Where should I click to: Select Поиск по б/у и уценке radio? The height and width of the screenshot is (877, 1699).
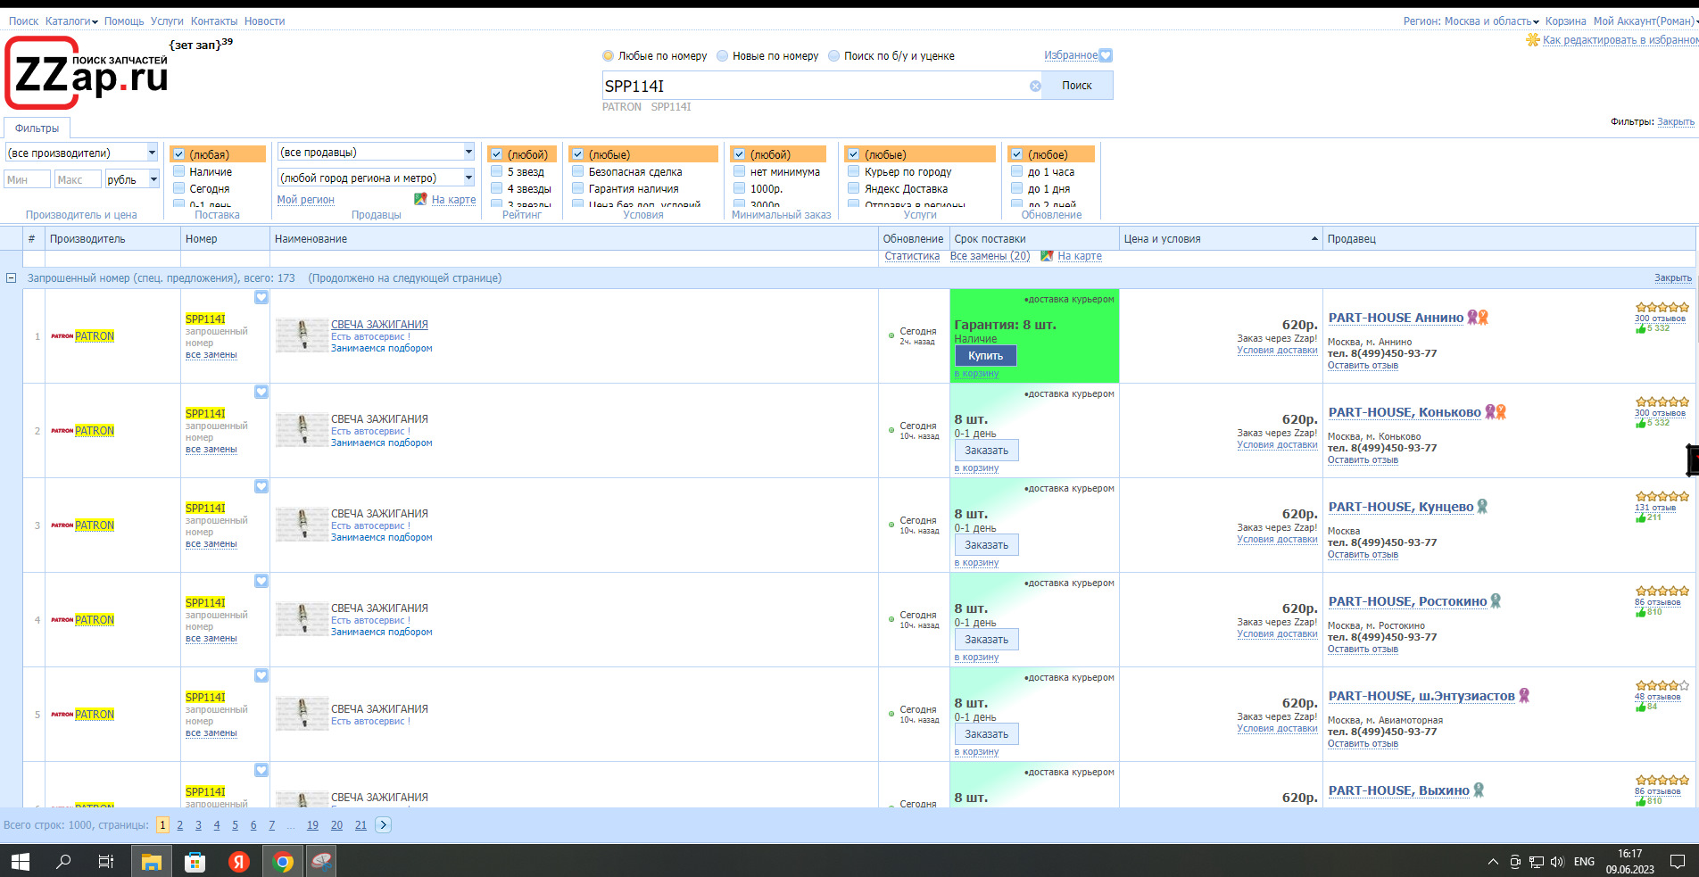pyautogui.click(x=834, y=55)
